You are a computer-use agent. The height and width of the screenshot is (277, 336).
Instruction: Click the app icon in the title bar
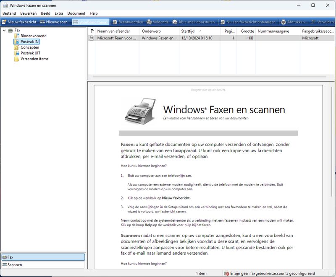(x=5, y=5)
